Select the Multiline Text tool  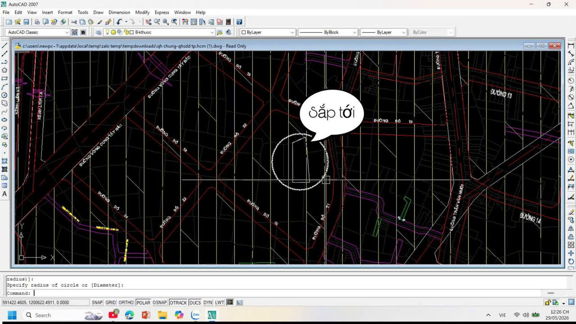click(4, 194)
